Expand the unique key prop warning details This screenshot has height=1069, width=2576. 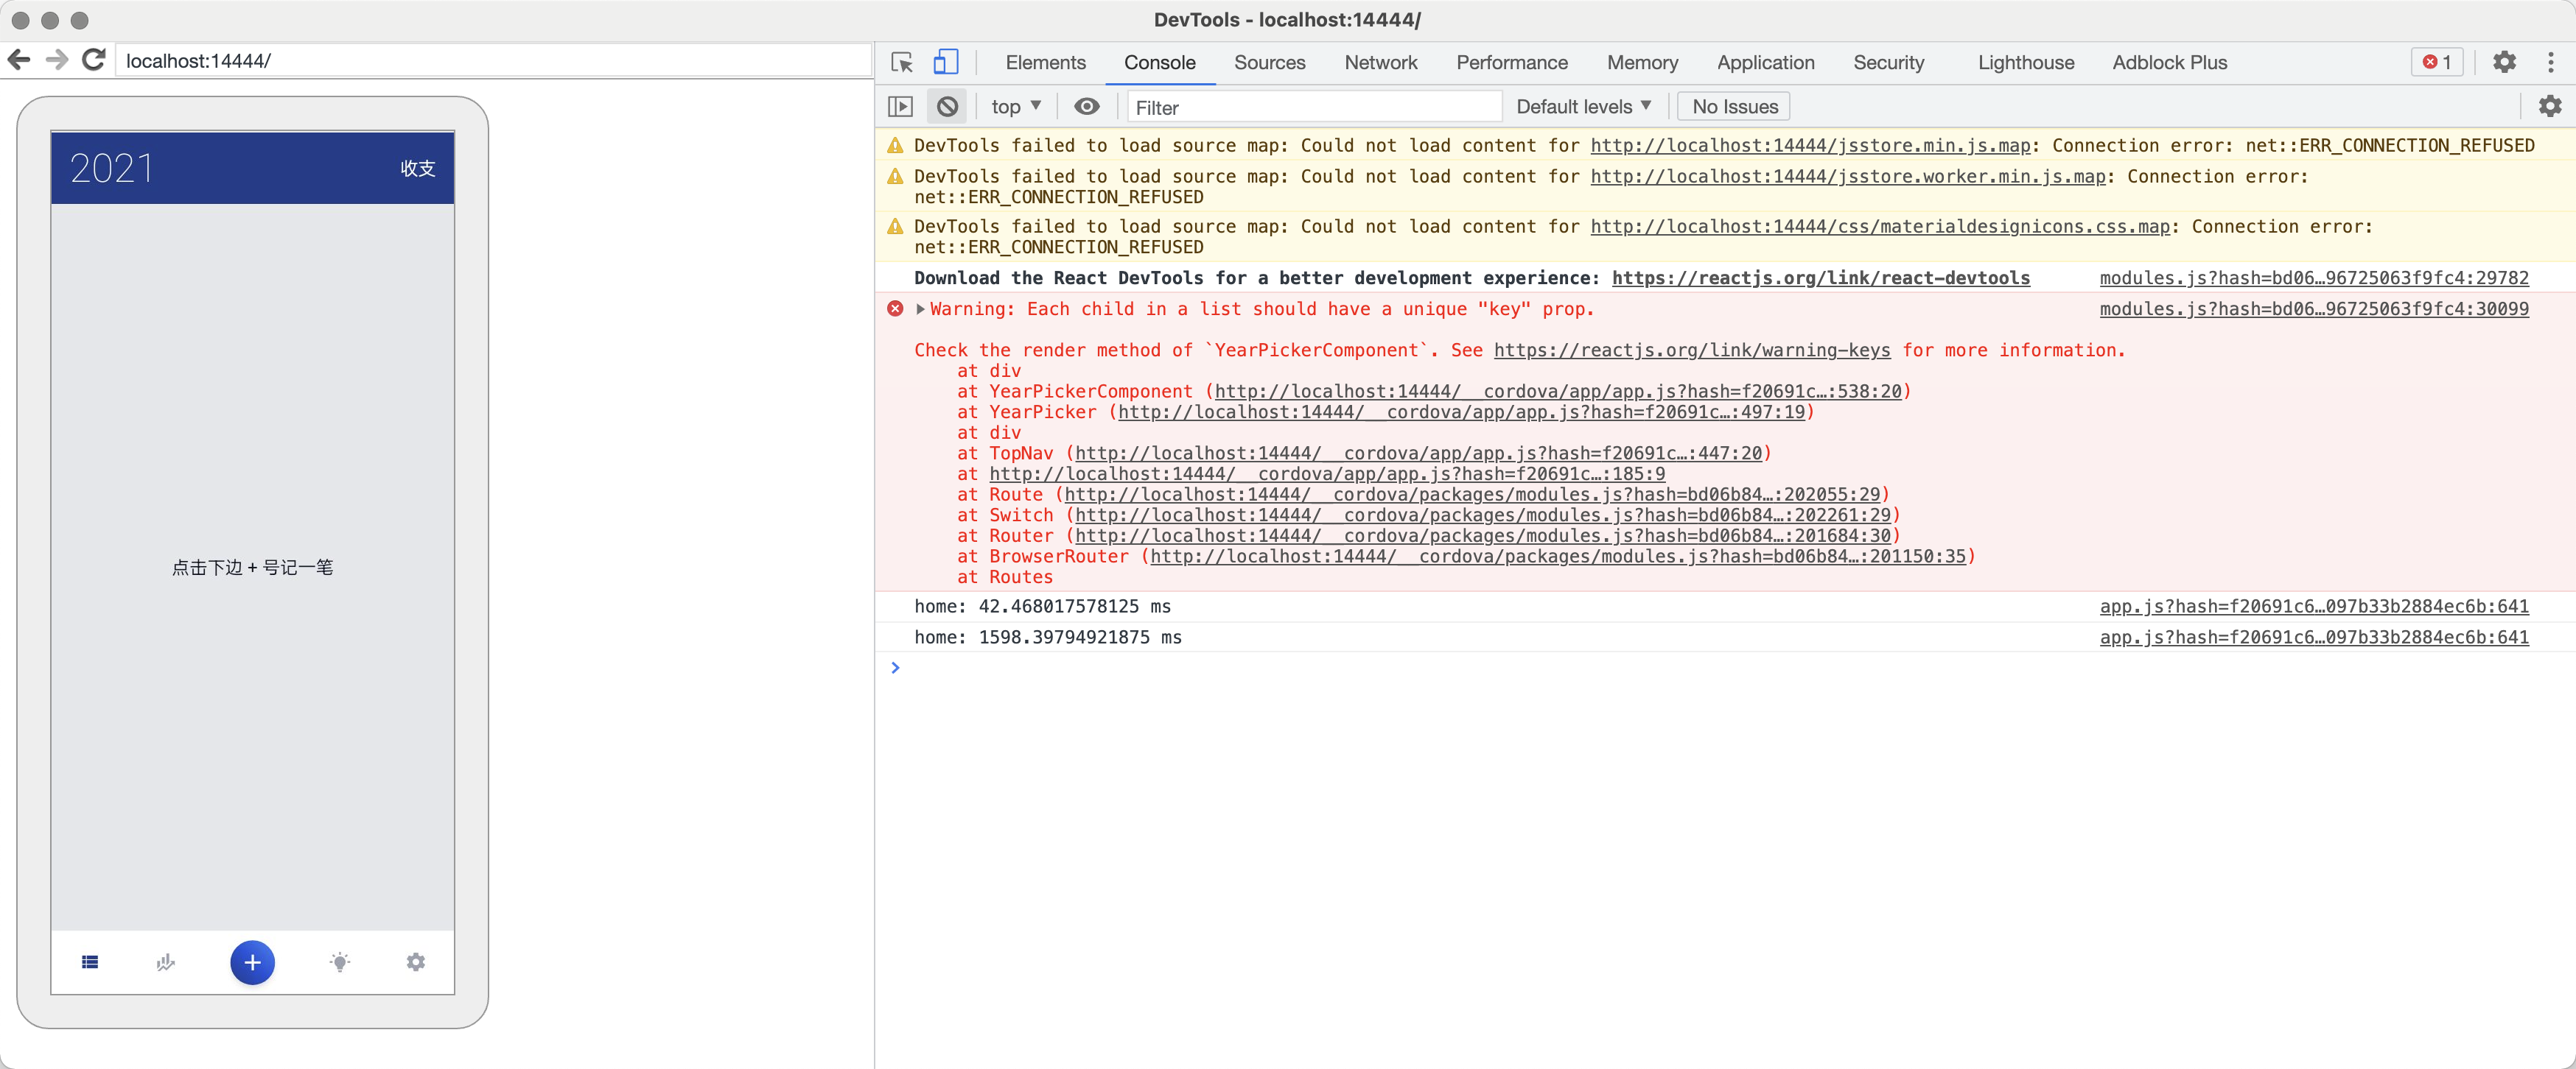[x=919, y=310]
